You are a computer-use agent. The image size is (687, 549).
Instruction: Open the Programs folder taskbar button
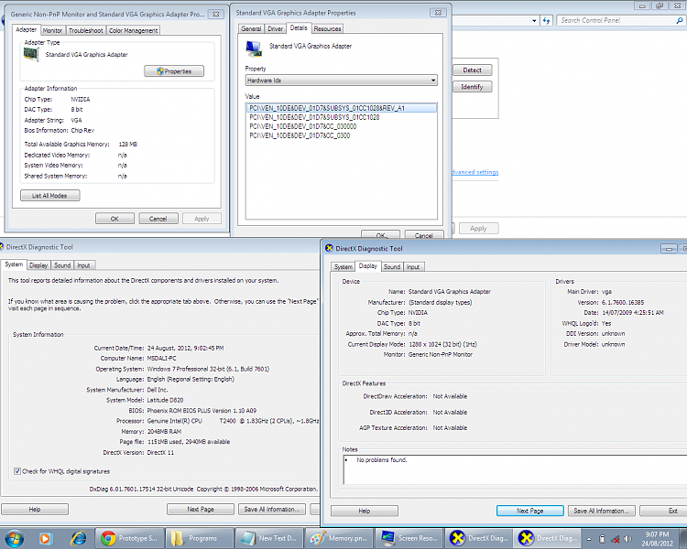[x=200, y=539]
